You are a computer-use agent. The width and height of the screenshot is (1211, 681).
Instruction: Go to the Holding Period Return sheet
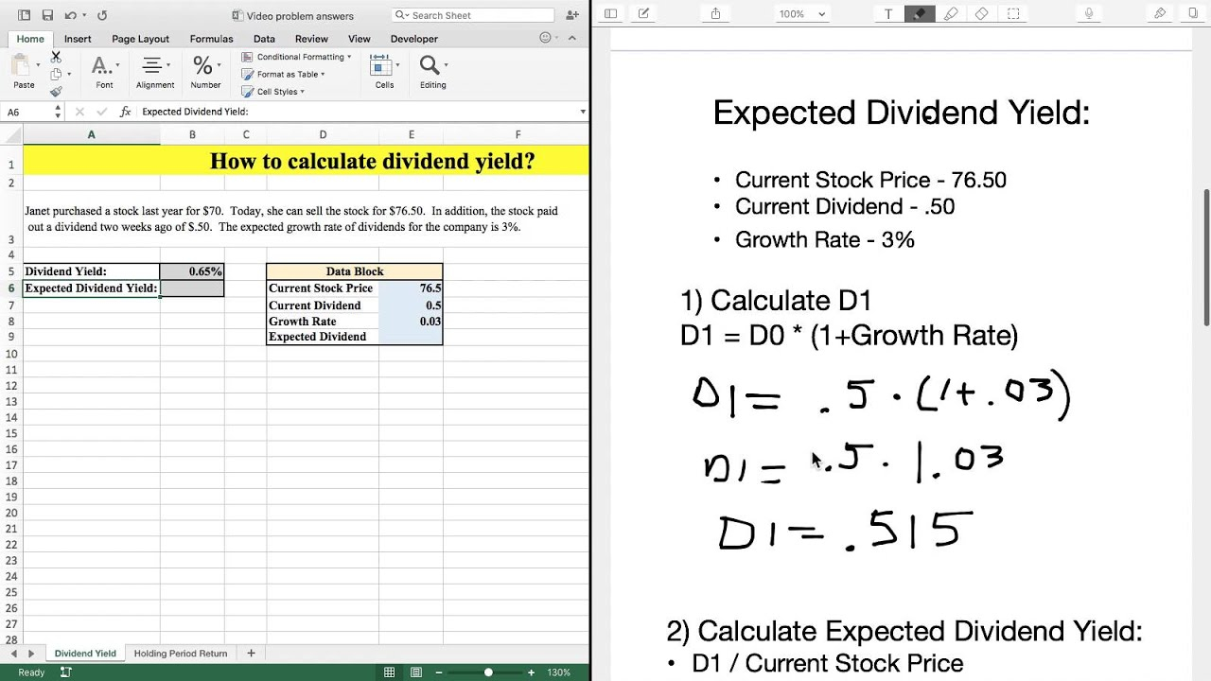181,654
